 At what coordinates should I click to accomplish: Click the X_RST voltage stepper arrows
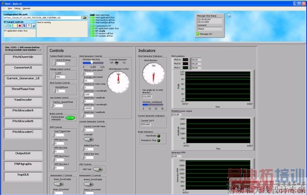click(x=54, y=77)
